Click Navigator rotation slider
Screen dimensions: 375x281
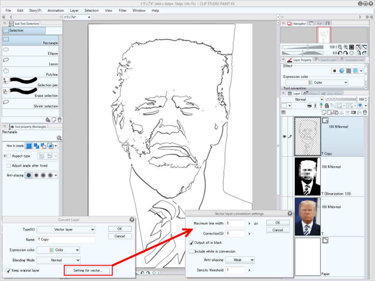click(x=302, y=53)
